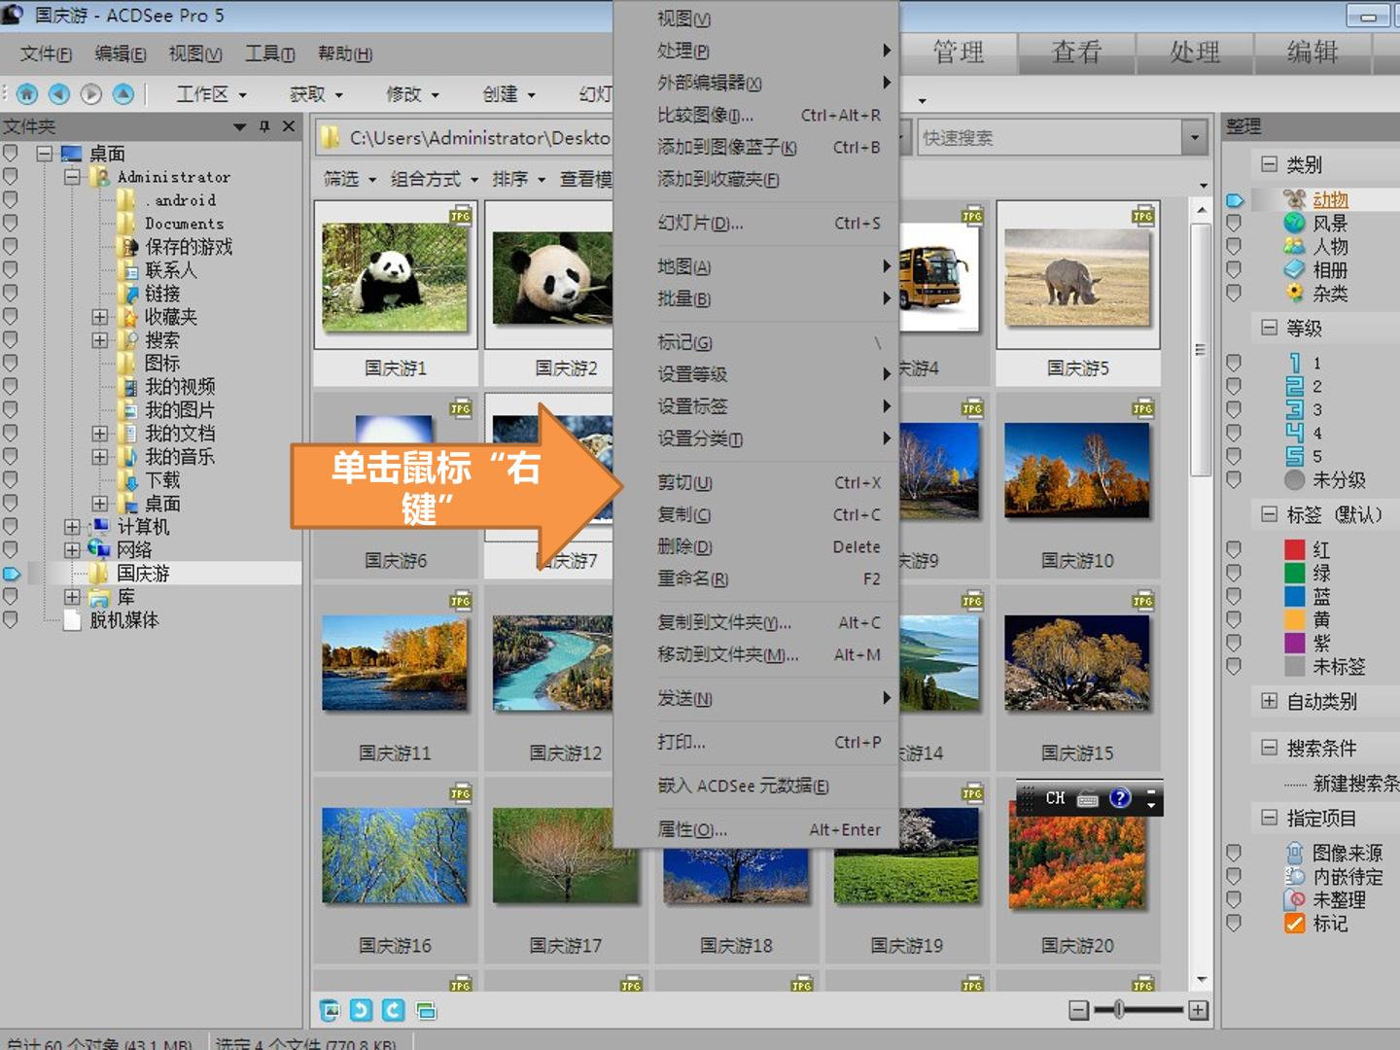Click the rotate left icon below thumbnails

click(361, 1010)
